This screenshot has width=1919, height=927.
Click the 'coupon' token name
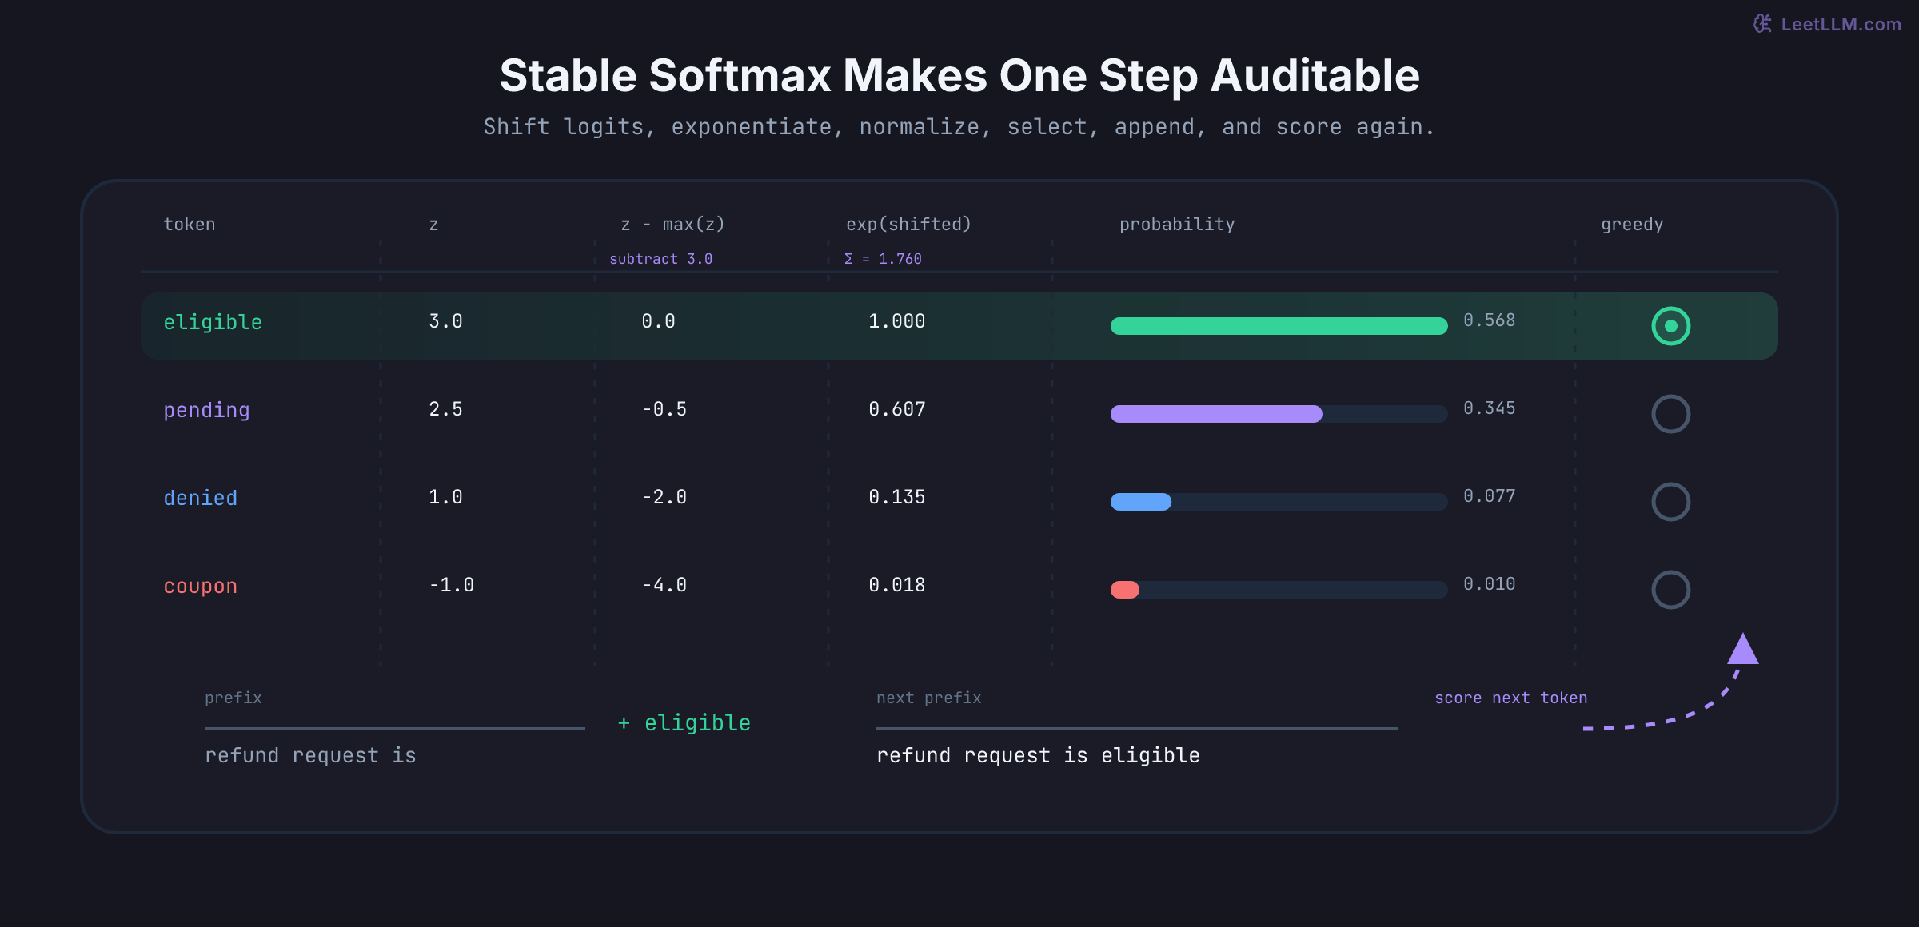tap(200, 587)
